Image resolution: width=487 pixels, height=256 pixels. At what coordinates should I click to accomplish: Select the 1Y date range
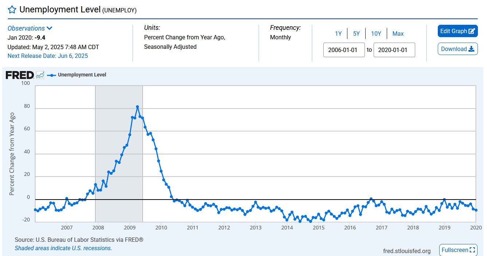tap(338, 34)
